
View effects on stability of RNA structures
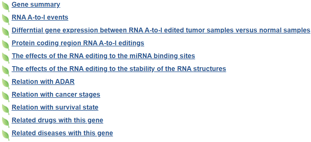pyautogui.click(x=119, y=69)
